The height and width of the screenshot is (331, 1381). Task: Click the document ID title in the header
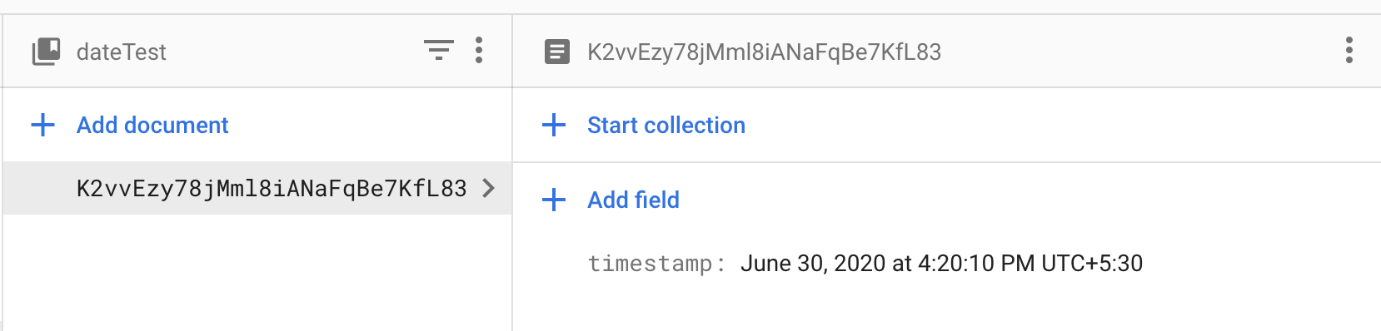pos(764,52)
